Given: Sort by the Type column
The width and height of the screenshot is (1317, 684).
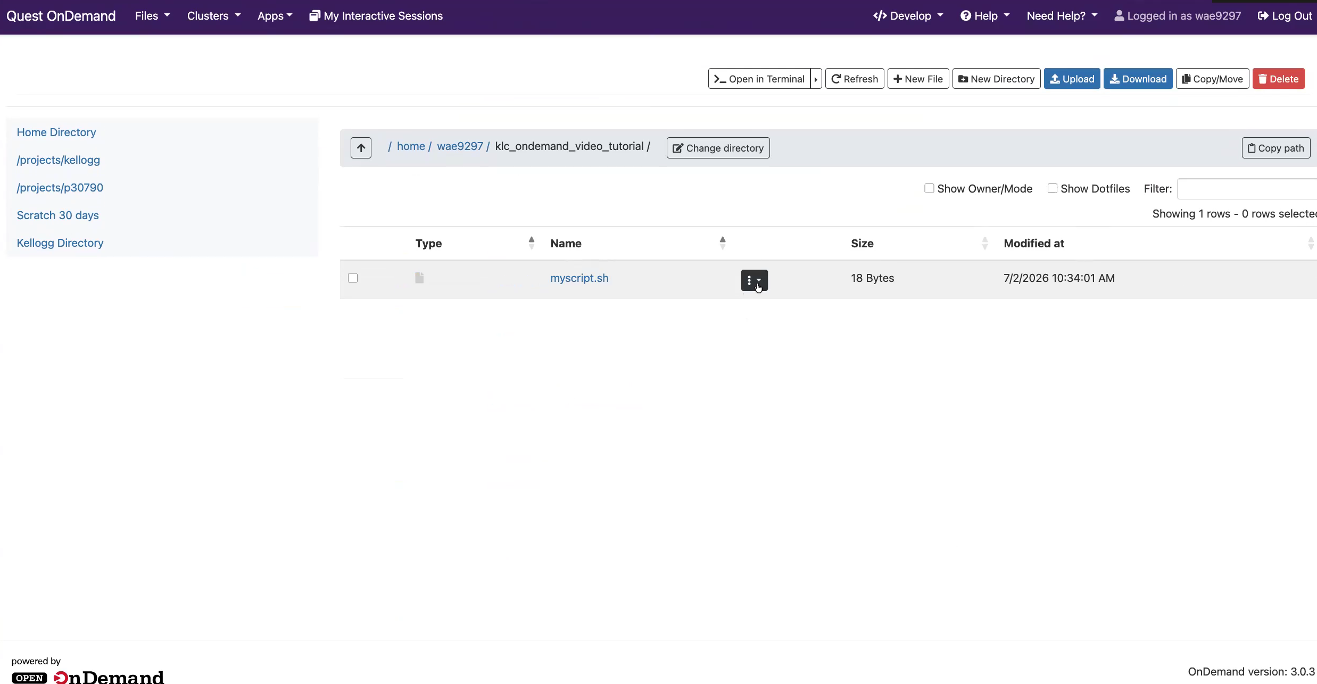Looking at the screenshot, I should [475, 243].
